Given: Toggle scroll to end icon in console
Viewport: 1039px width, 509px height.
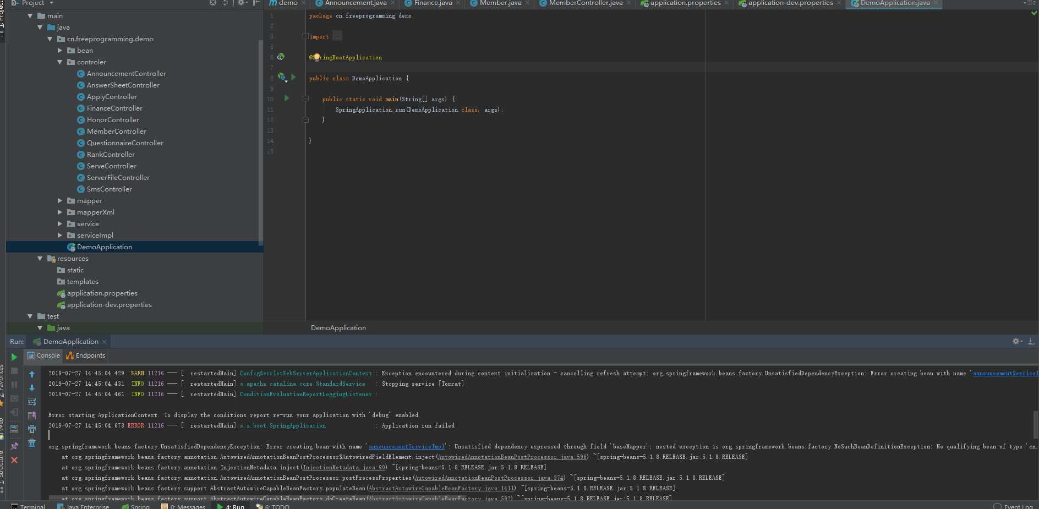Looking at the screenshot, I should tap(32, 415).
